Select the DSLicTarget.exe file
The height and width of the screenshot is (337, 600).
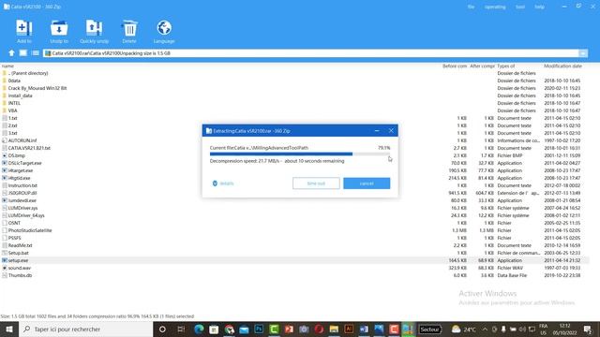22,163
